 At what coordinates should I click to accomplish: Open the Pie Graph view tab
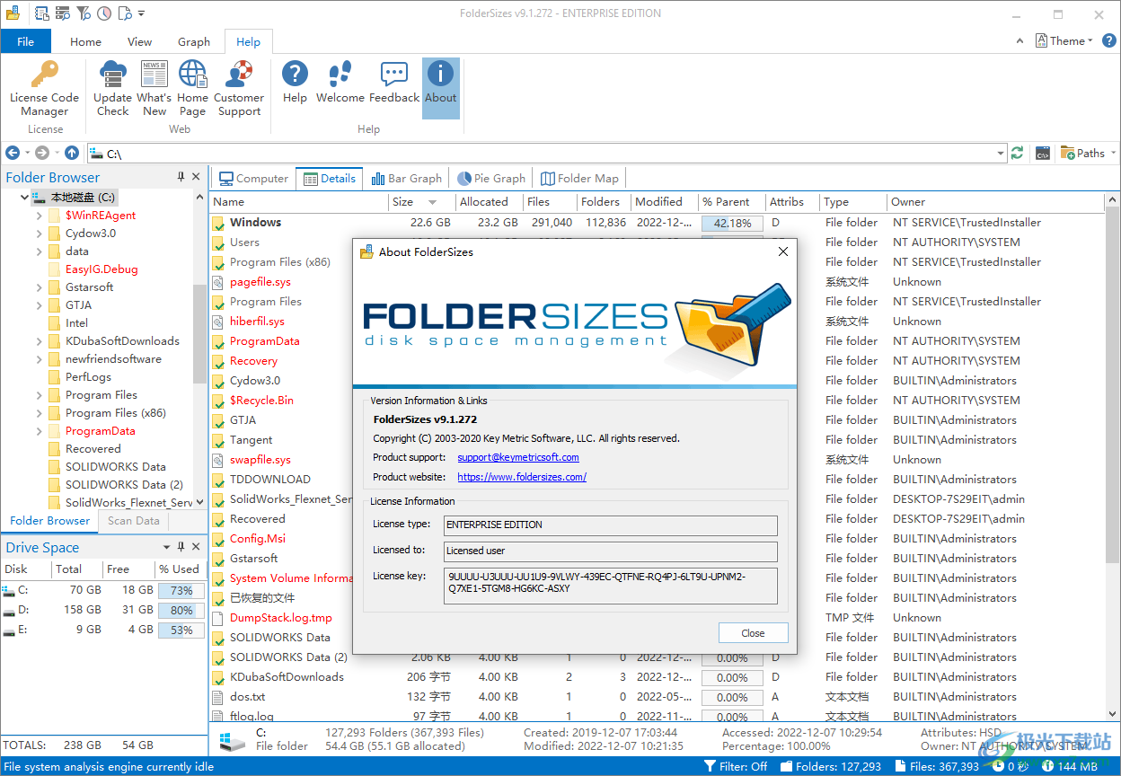491,178
